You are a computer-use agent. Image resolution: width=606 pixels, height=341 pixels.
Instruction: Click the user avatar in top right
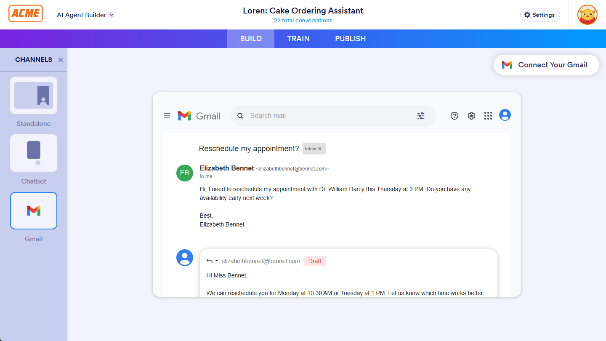pyautogui.click(x=587, y=15)
